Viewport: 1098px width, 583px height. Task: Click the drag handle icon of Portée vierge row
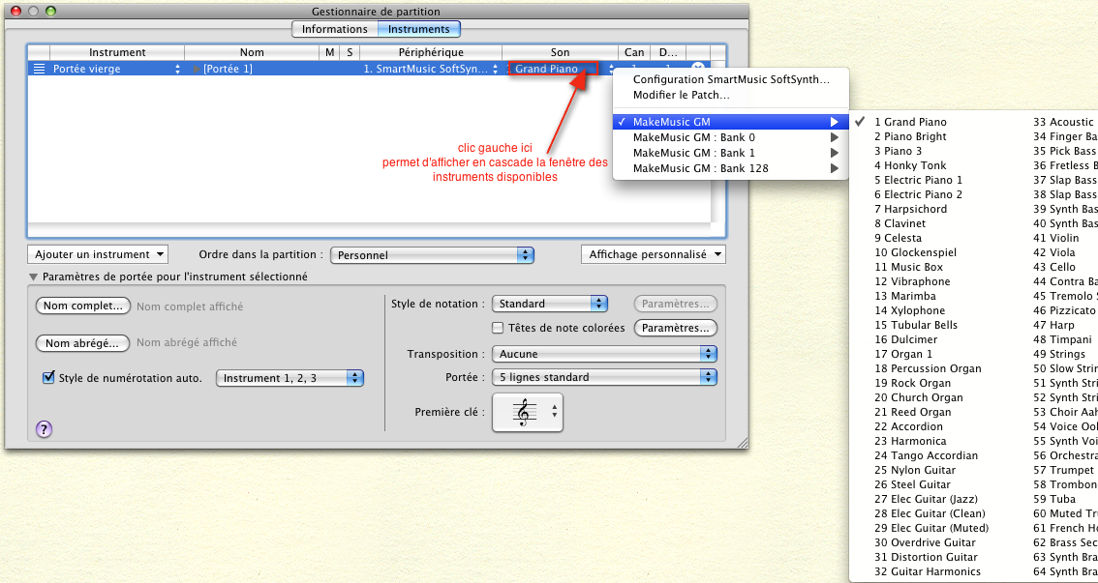(x=39, y=69)
